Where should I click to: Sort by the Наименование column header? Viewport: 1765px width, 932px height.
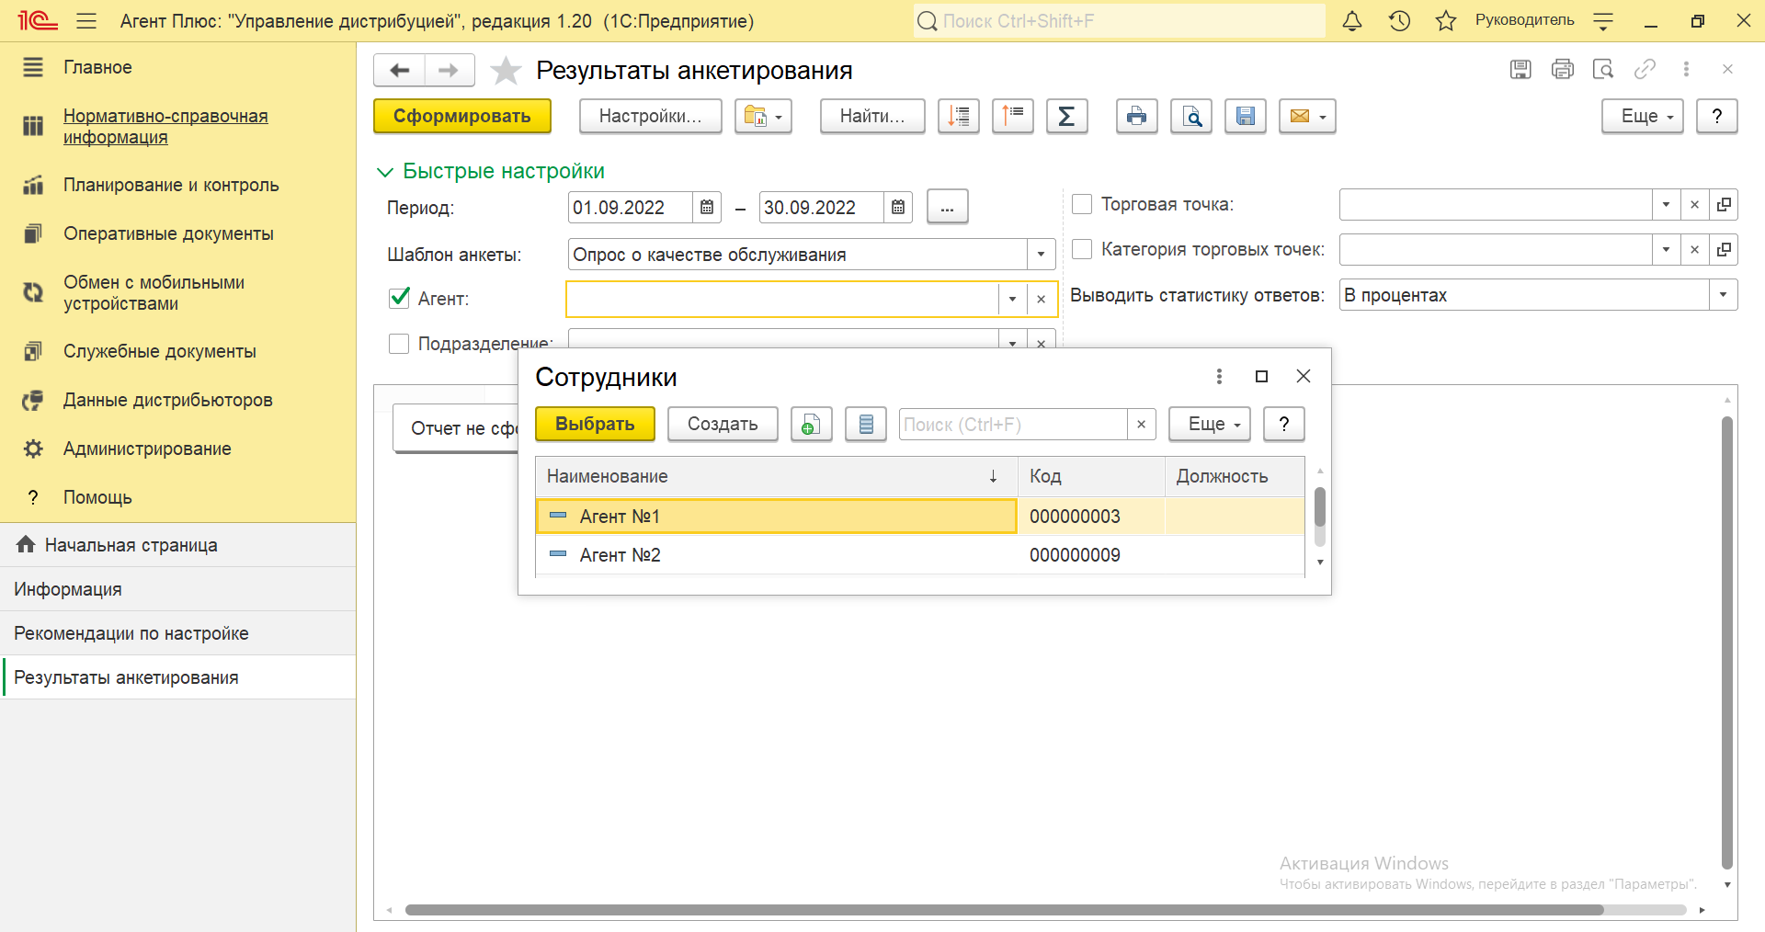(x=777, y=477)
